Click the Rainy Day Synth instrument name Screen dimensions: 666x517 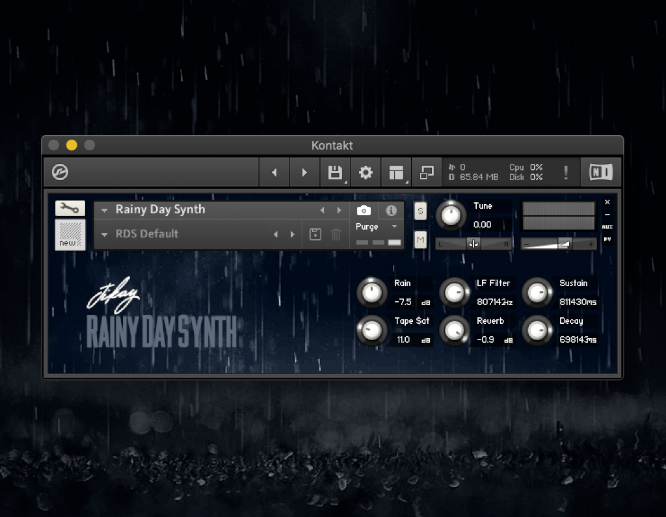click(160, 209)
